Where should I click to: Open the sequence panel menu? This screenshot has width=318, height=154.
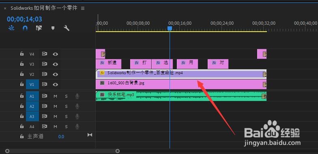click(83, 8)
